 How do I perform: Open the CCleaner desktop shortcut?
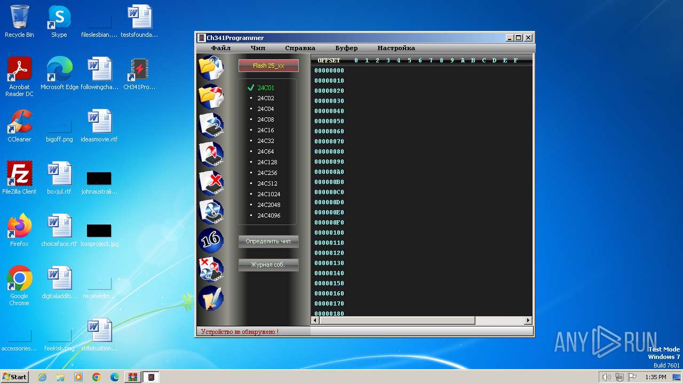19,126
